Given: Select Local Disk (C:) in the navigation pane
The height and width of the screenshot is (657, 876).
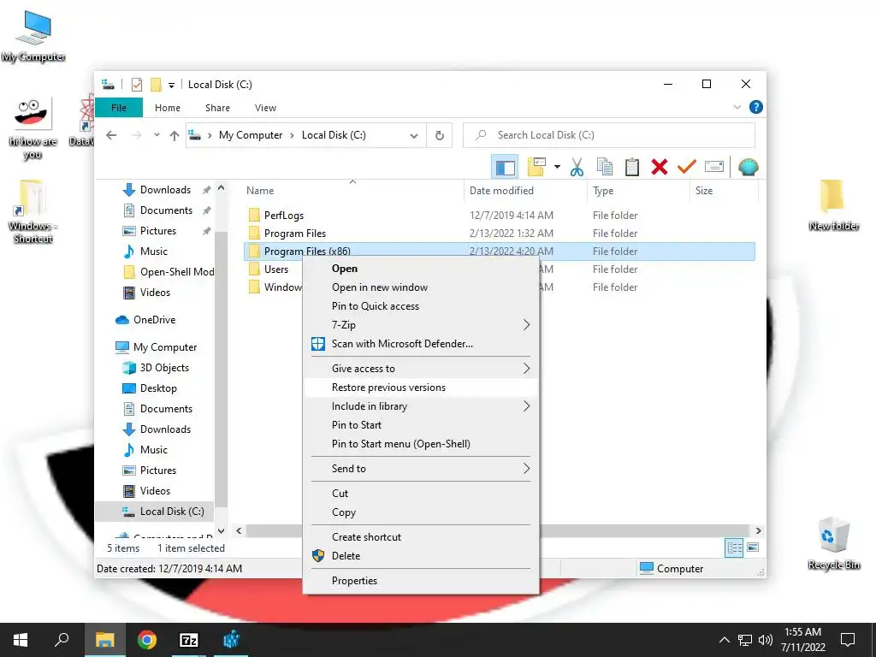Looking at the screenshot, I should 171,512.
